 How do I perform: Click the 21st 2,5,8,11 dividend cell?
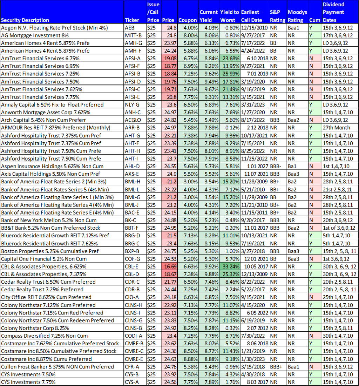tap(340, 190)
